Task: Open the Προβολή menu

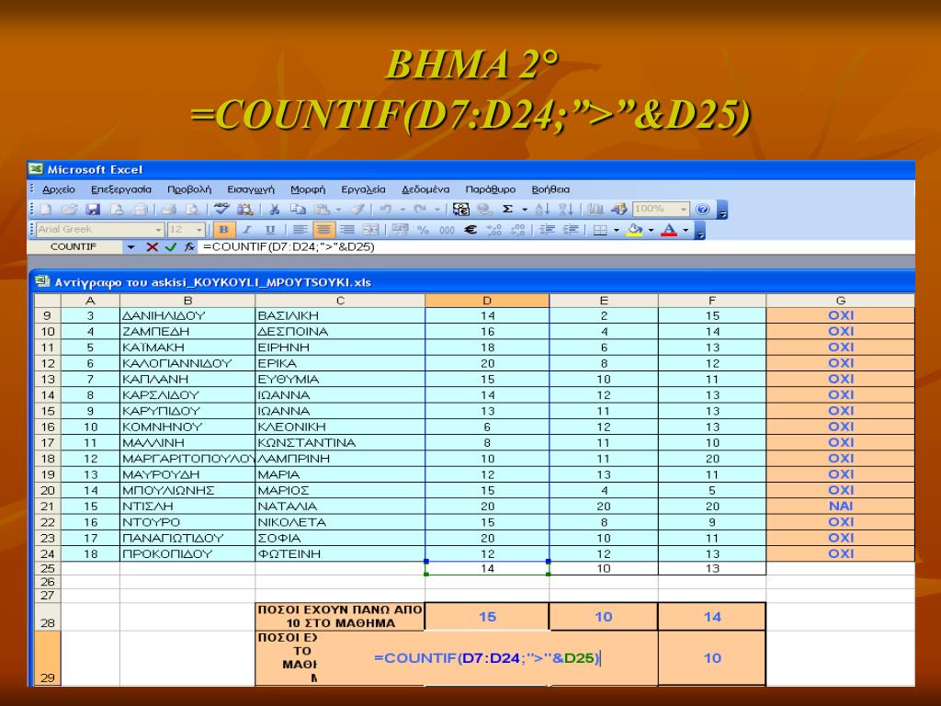Action: point(189,189)
